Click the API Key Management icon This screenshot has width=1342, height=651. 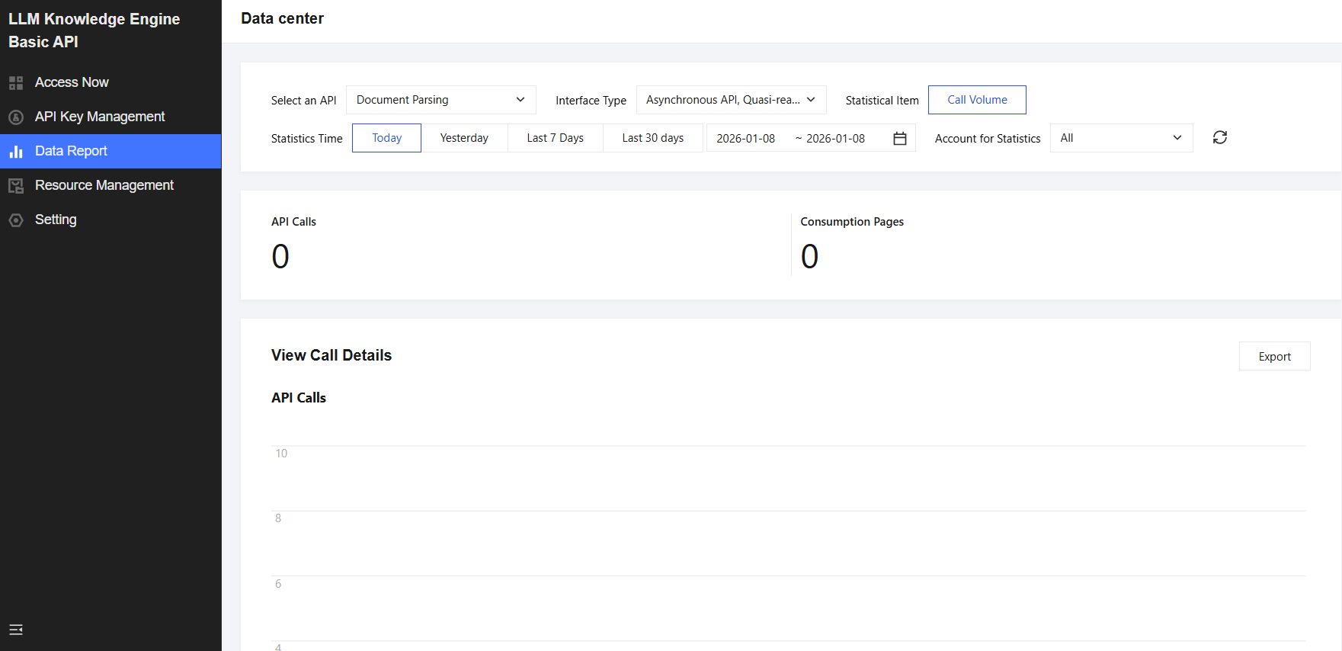16,117
